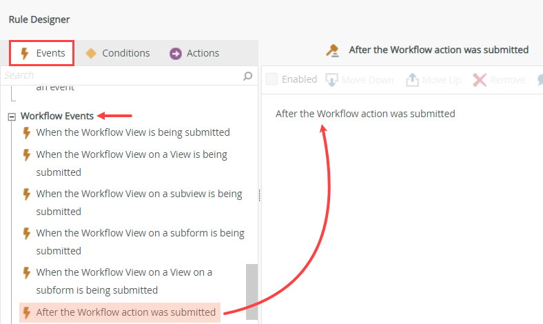Image resolution: width=543 pixels, height=324 pixels.
Task: Click the Conditions diamond icon
Action: 91,53
